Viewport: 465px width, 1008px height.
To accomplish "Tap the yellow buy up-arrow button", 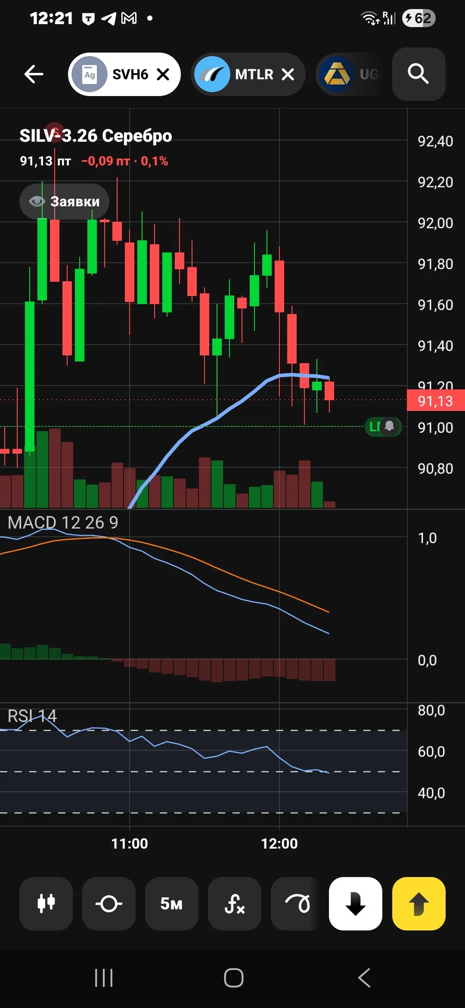I will click(419, 903).
